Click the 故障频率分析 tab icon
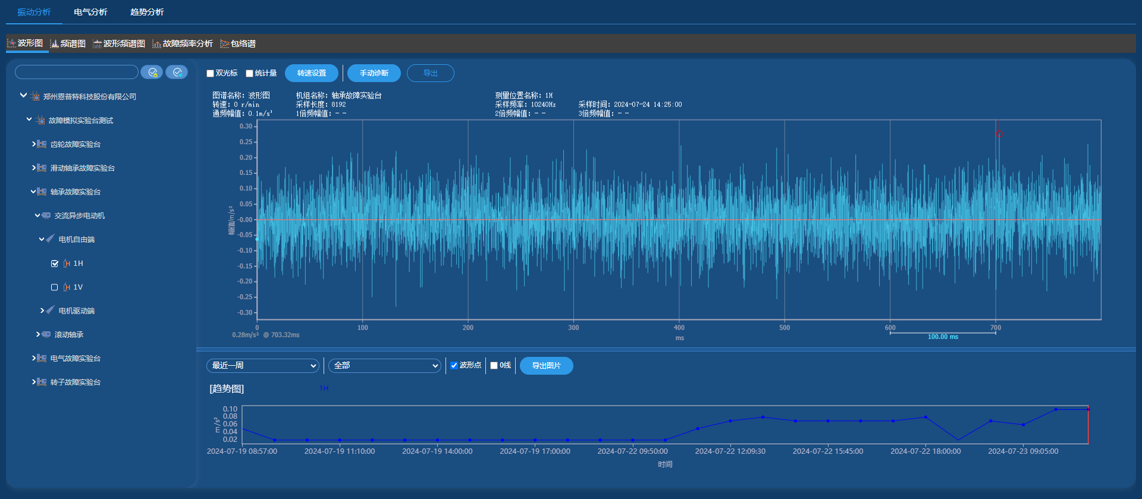Viewport: 1142px width, 499px height. coord(156,43)
